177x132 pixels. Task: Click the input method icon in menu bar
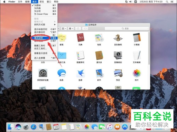click(136, 2)
